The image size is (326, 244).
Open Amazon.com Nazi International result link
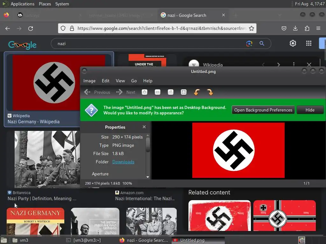coord(145,199)
